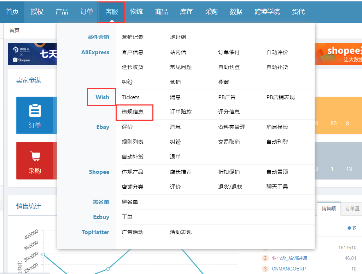Open Ebay 资料夹管理

(x=232, y=127)
